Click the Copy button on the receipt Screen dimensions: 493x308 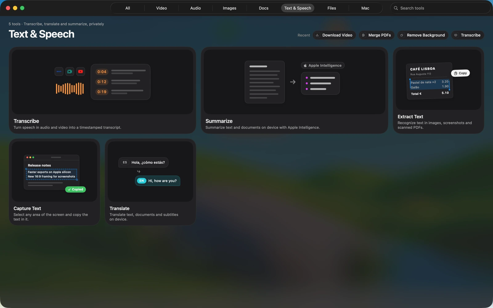[x=460, y=73]
